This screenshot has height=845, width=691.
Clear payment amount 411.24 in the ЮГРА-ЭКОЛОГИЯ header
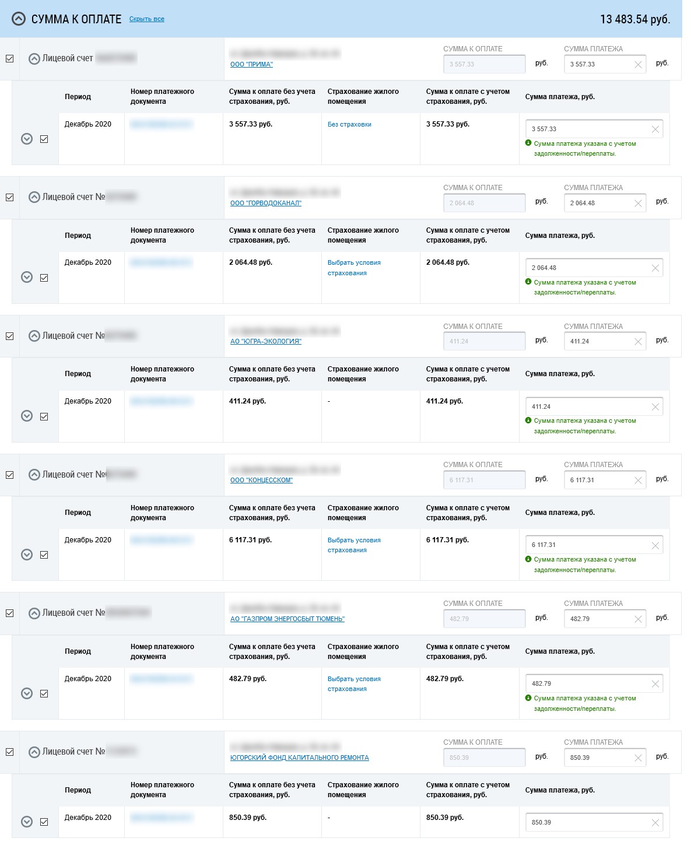point(638,342)
